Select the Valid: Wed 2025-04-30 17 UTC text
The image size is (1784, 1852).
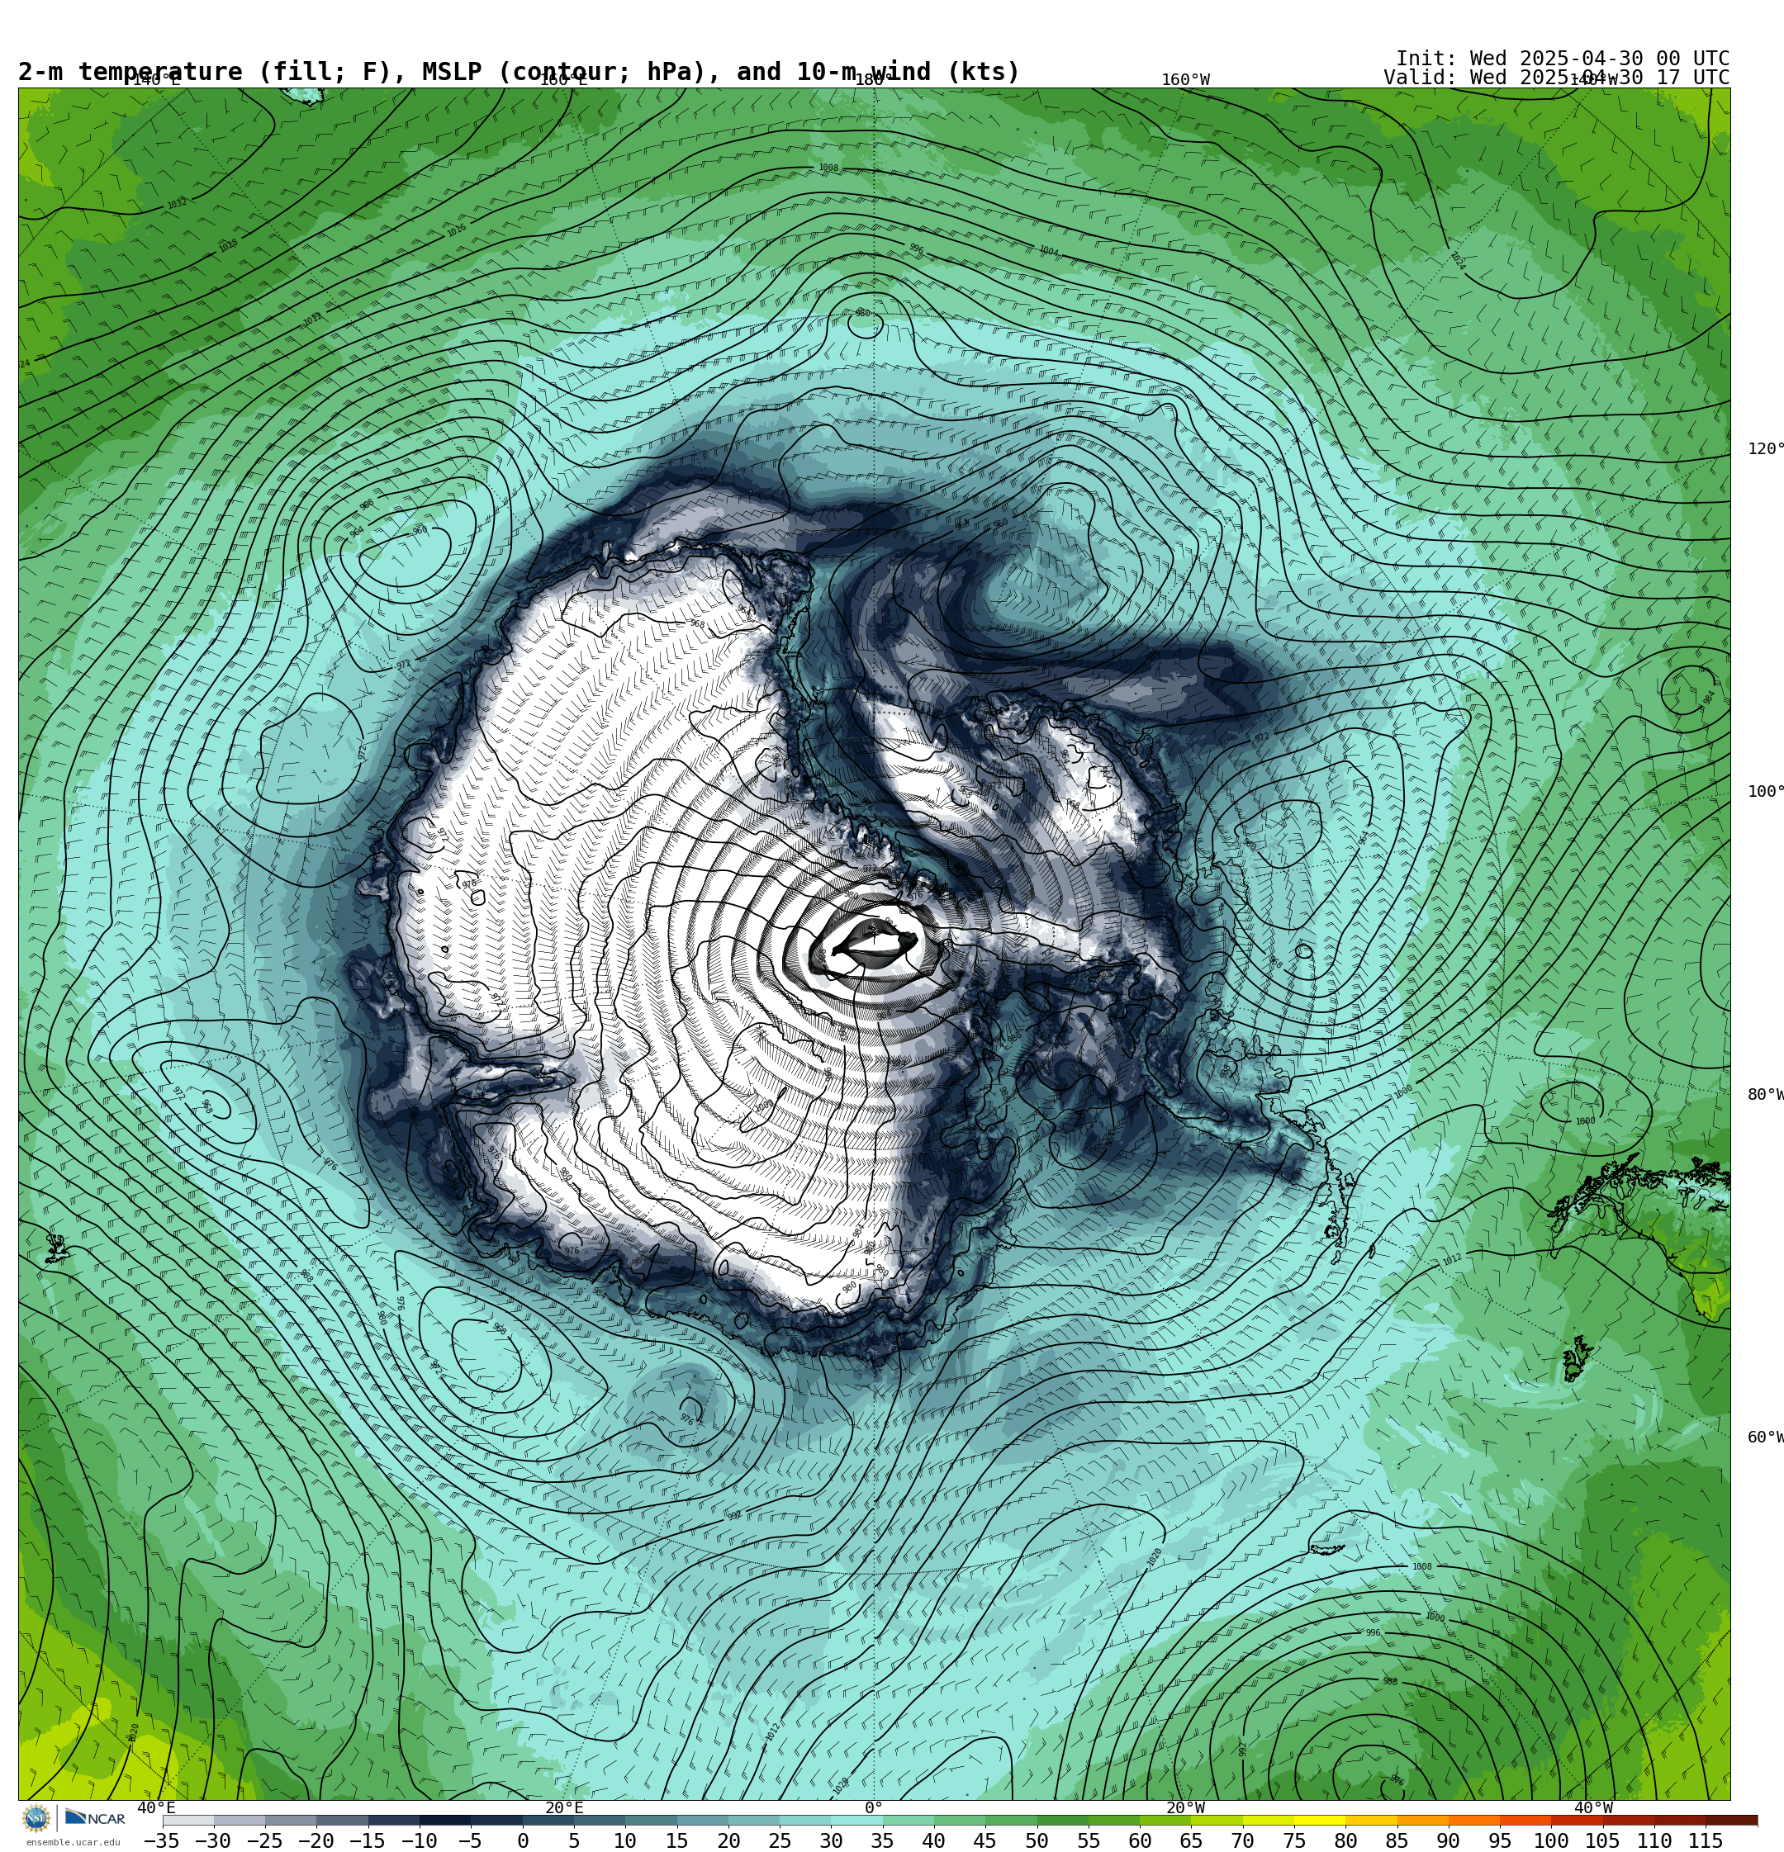point(1556,78)
